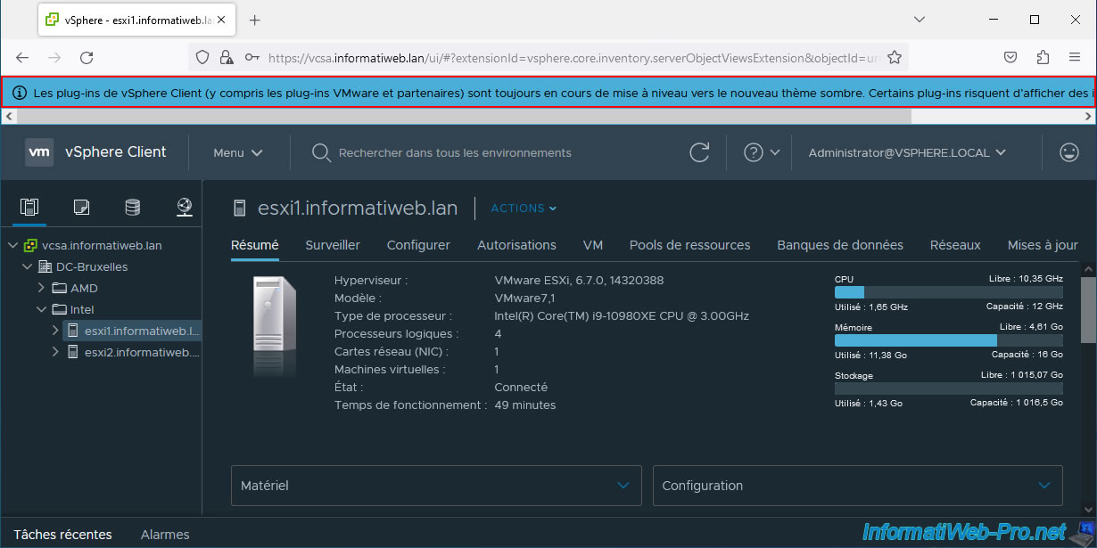The image size is (1097, 548).
Task: Open the Administrator@VSPHERE.LOCAL user dropdown
Action: [907, 152]
